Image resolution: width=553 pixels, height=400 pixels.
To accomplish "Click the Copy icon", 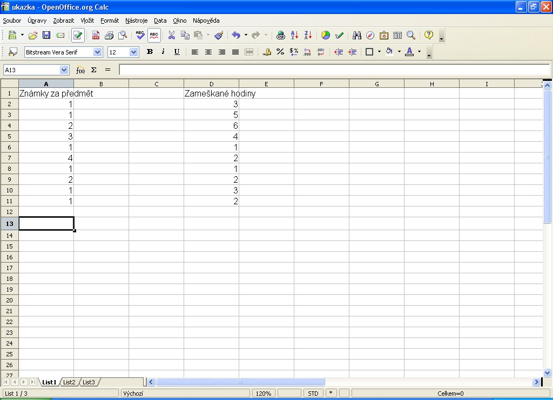I will (185, 35).
